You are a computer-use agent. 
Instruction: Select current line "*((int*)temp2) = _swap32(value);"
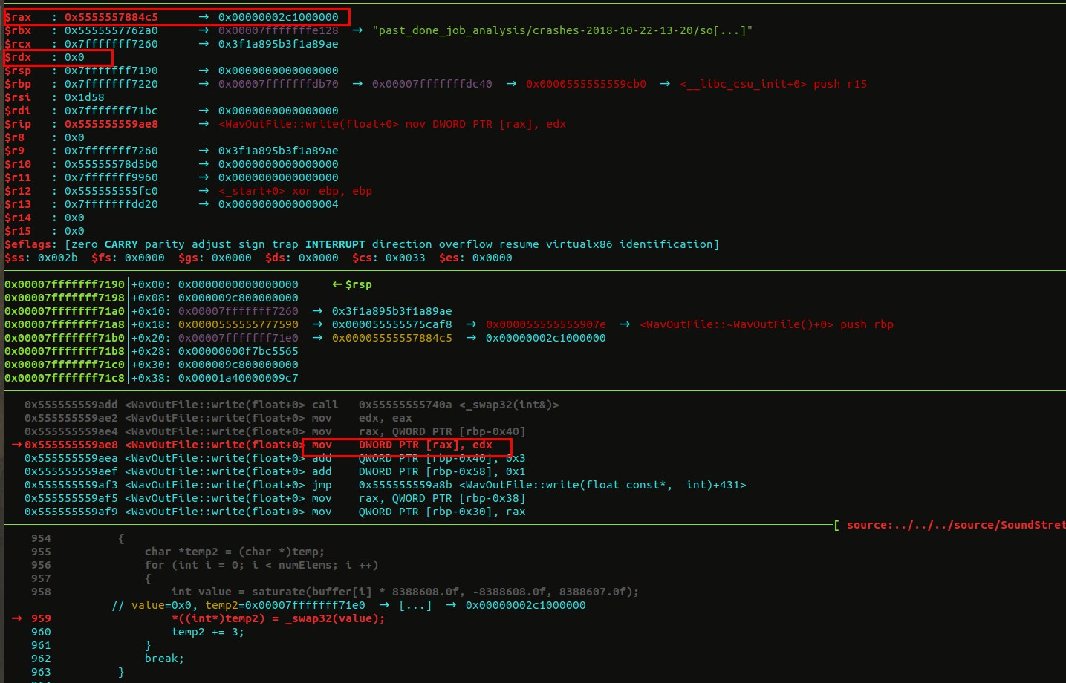pos(279,618)
